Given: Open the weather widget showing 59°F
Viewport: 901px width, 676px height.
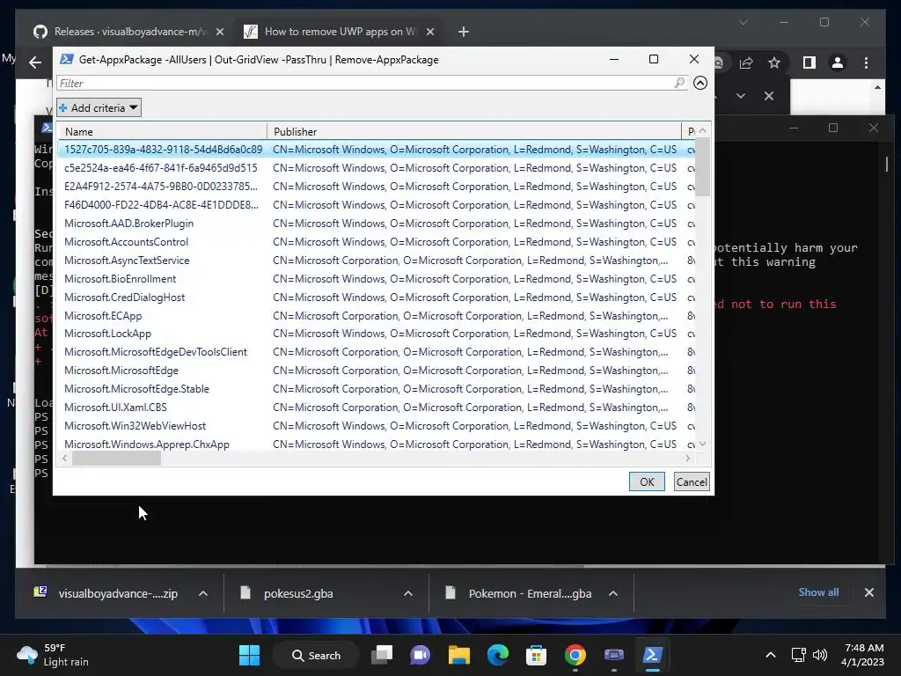Looking at the screenshot, I should [53, 655].
